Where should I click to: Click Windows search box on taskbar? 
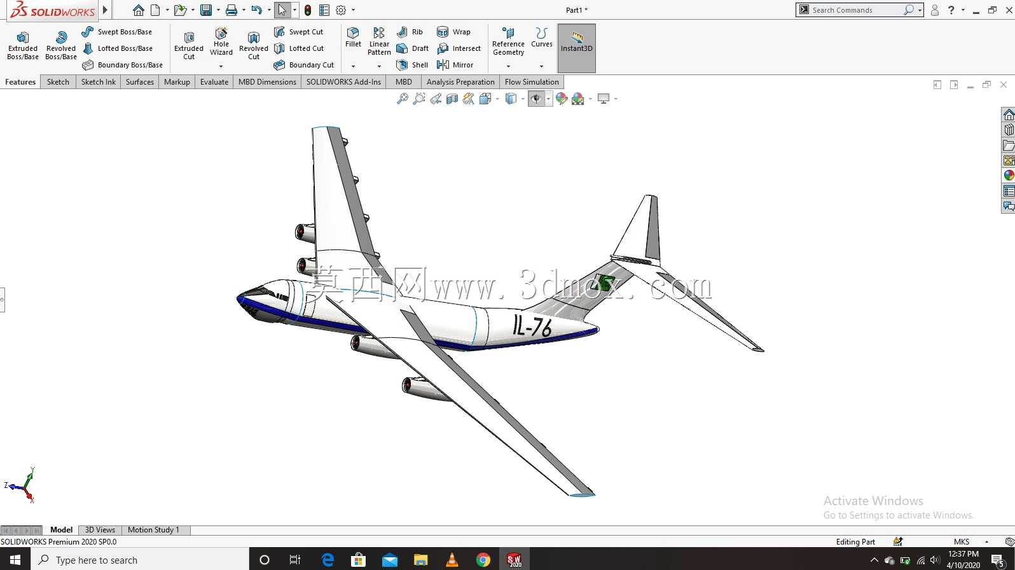(140, 560)
